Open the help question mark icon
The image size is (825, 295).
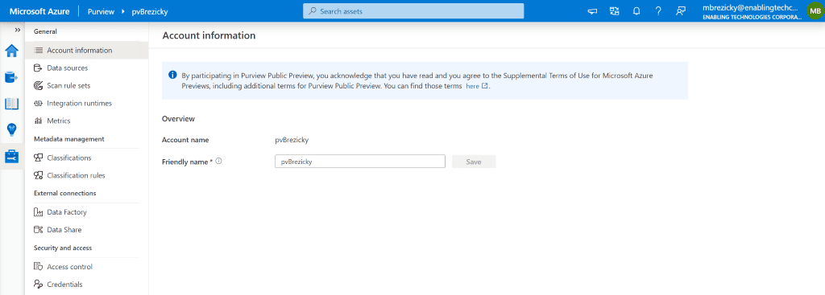(658, 11)
